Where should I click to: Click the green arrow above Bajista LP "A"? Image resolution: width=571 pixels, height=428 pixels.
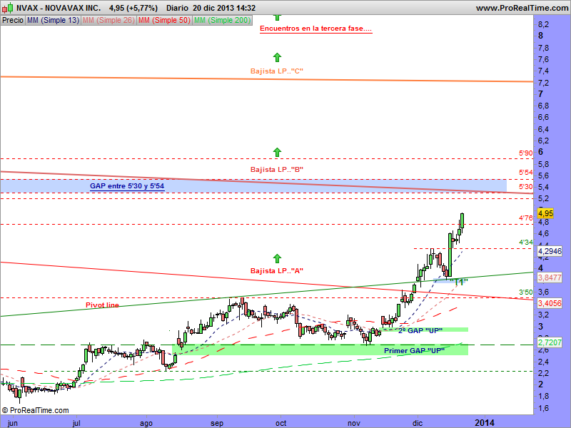277,258
